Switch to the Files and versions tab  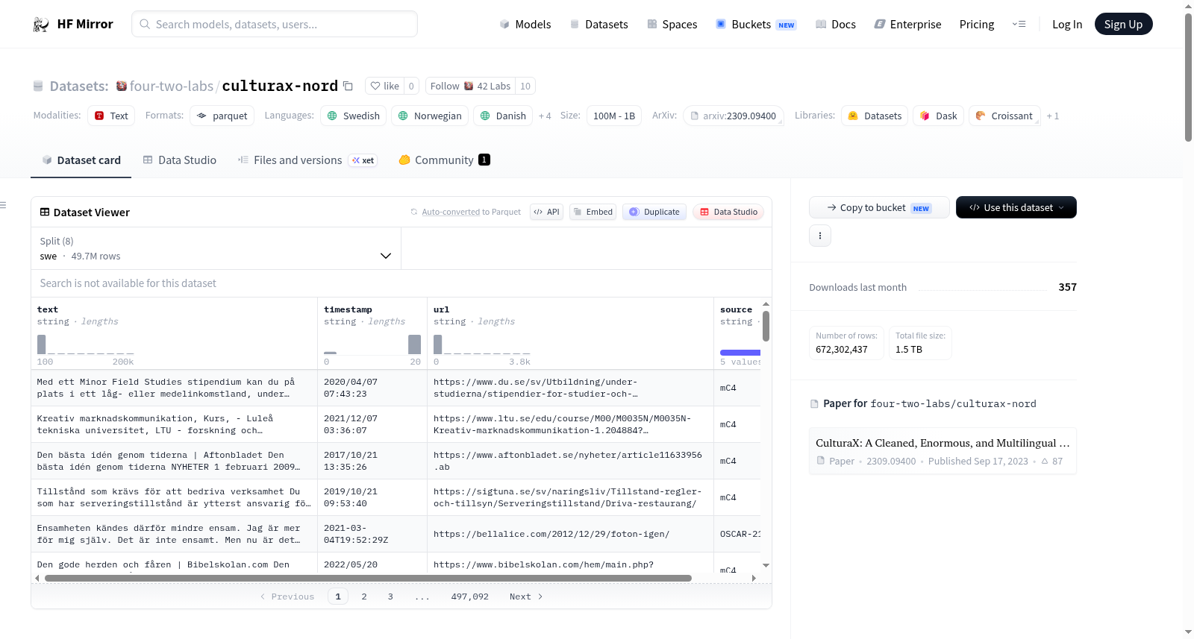(x=307, y=160)
